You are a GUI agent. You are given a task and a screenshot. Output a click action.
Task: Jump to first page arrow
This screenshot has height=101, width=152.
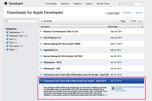(116, 21)
